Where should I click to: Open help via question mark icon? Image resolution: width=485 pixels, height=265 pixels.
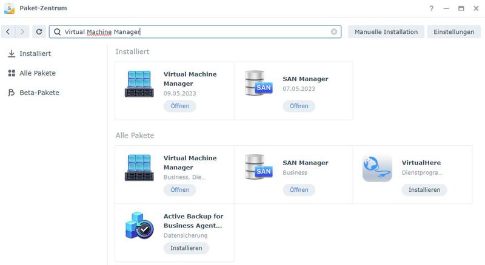pos(431,8)
